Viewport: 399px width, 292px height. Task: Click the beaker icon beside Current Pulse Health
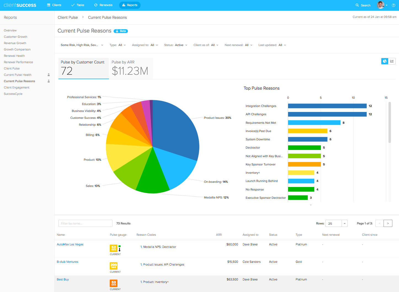49,75
